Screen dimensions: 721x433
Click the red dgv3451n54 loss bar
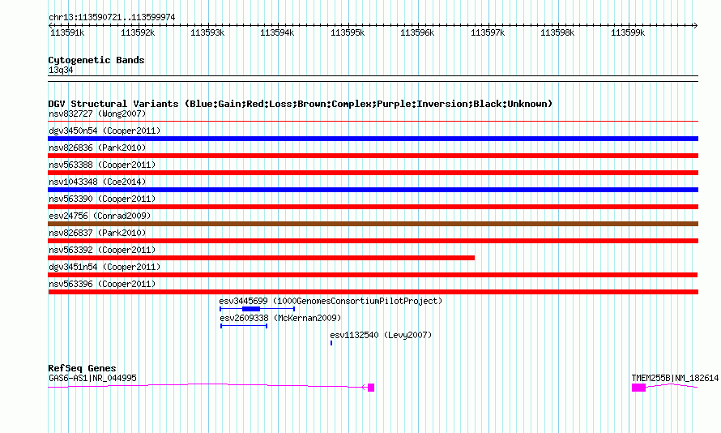click(373, 275)
